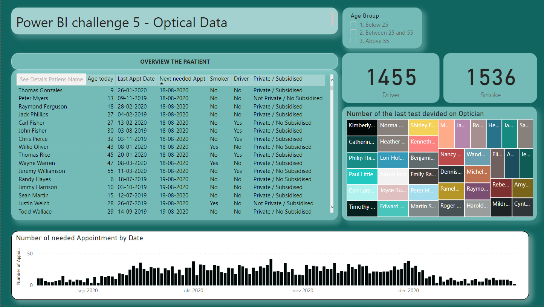Select the Emily Ra treemap tile

[423, 176]
